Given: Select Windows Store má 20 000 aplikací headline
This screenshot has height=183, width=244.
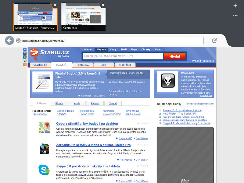Looking at the screenshot, I should [127, 82].
